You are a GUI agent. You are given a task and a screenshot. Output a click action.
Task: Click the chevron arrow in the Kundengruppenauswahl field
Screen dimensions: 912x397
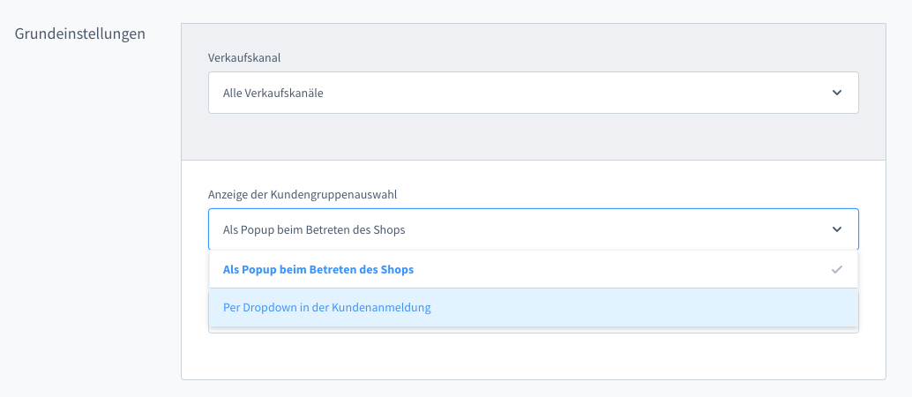836,229
